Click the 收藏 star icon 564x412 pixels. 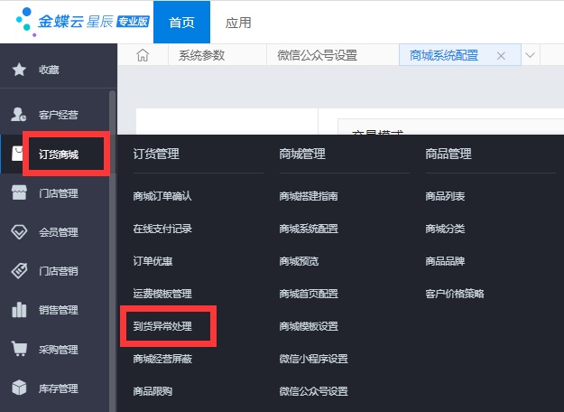[x=18, y=70]
